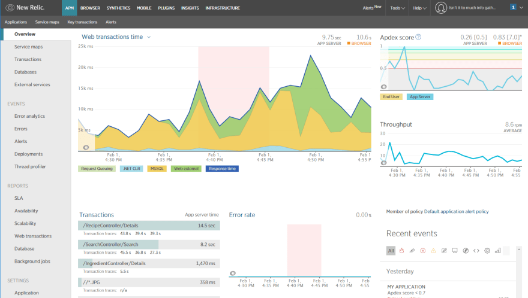Screen dimensions: 528x298
Task: Select All filter in Recent events
Action: (x=391, y=251)
